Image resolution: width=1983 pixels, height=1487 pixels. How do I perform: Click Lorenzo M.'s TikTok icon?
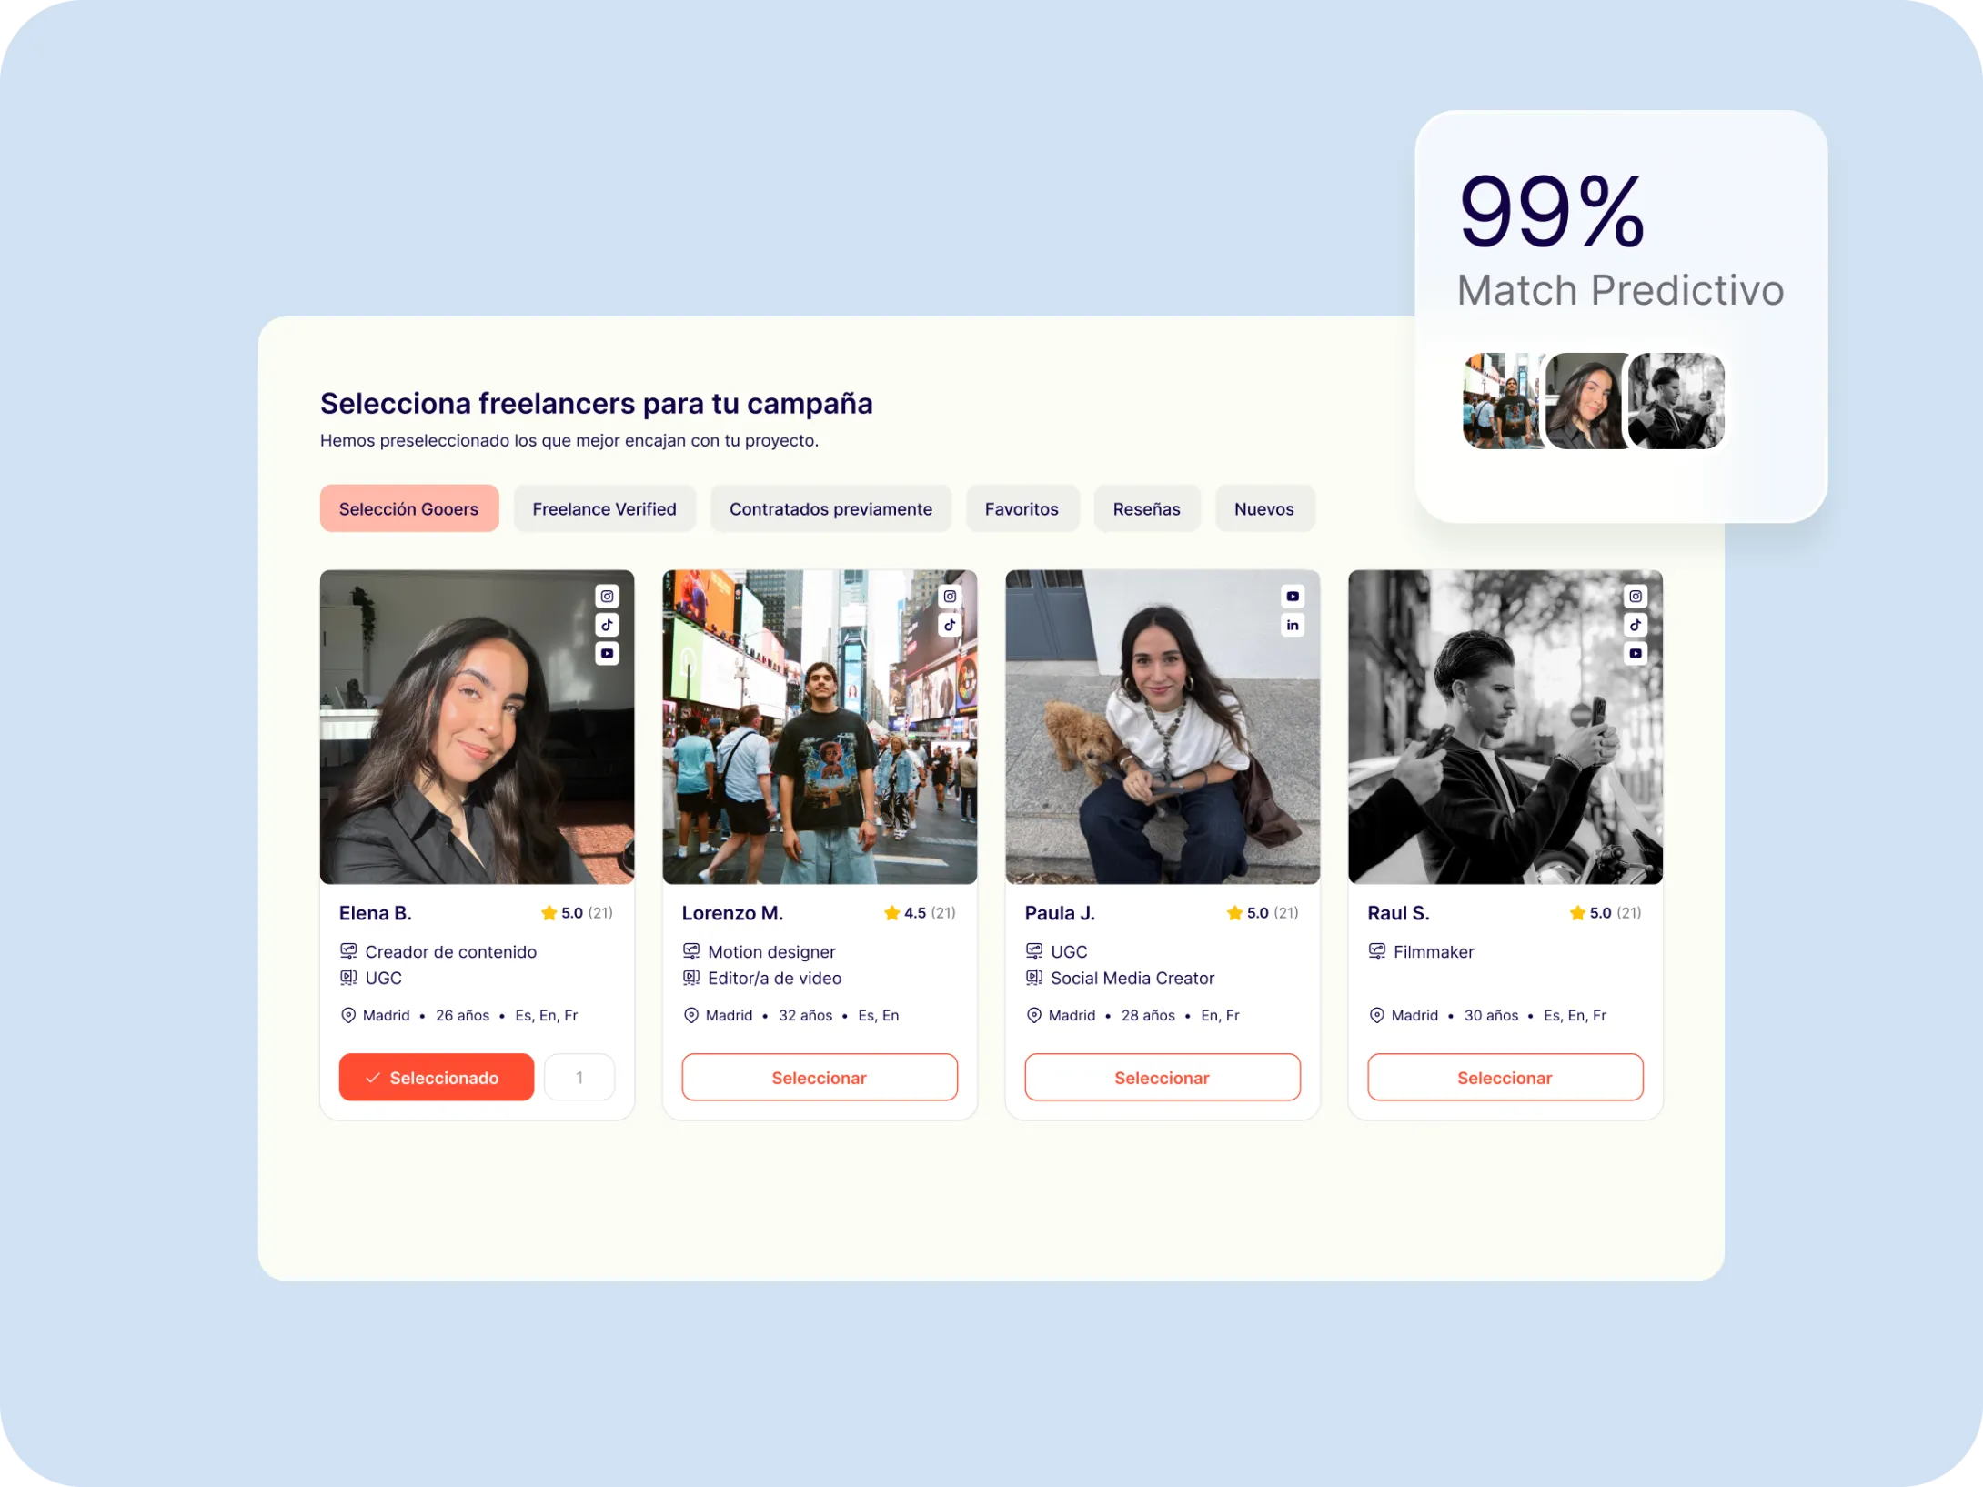click(950, 625)
